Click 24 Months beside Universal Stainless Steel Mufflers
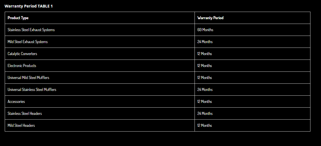Screen dimensions: 321x146 click(x=205, y=90)
